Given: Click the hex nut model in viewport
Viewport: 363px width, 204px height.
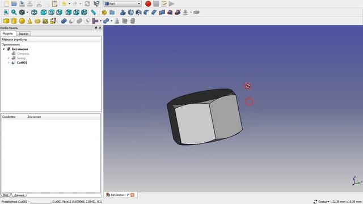Looking at the screenshot, I should [x=205, y=117].
